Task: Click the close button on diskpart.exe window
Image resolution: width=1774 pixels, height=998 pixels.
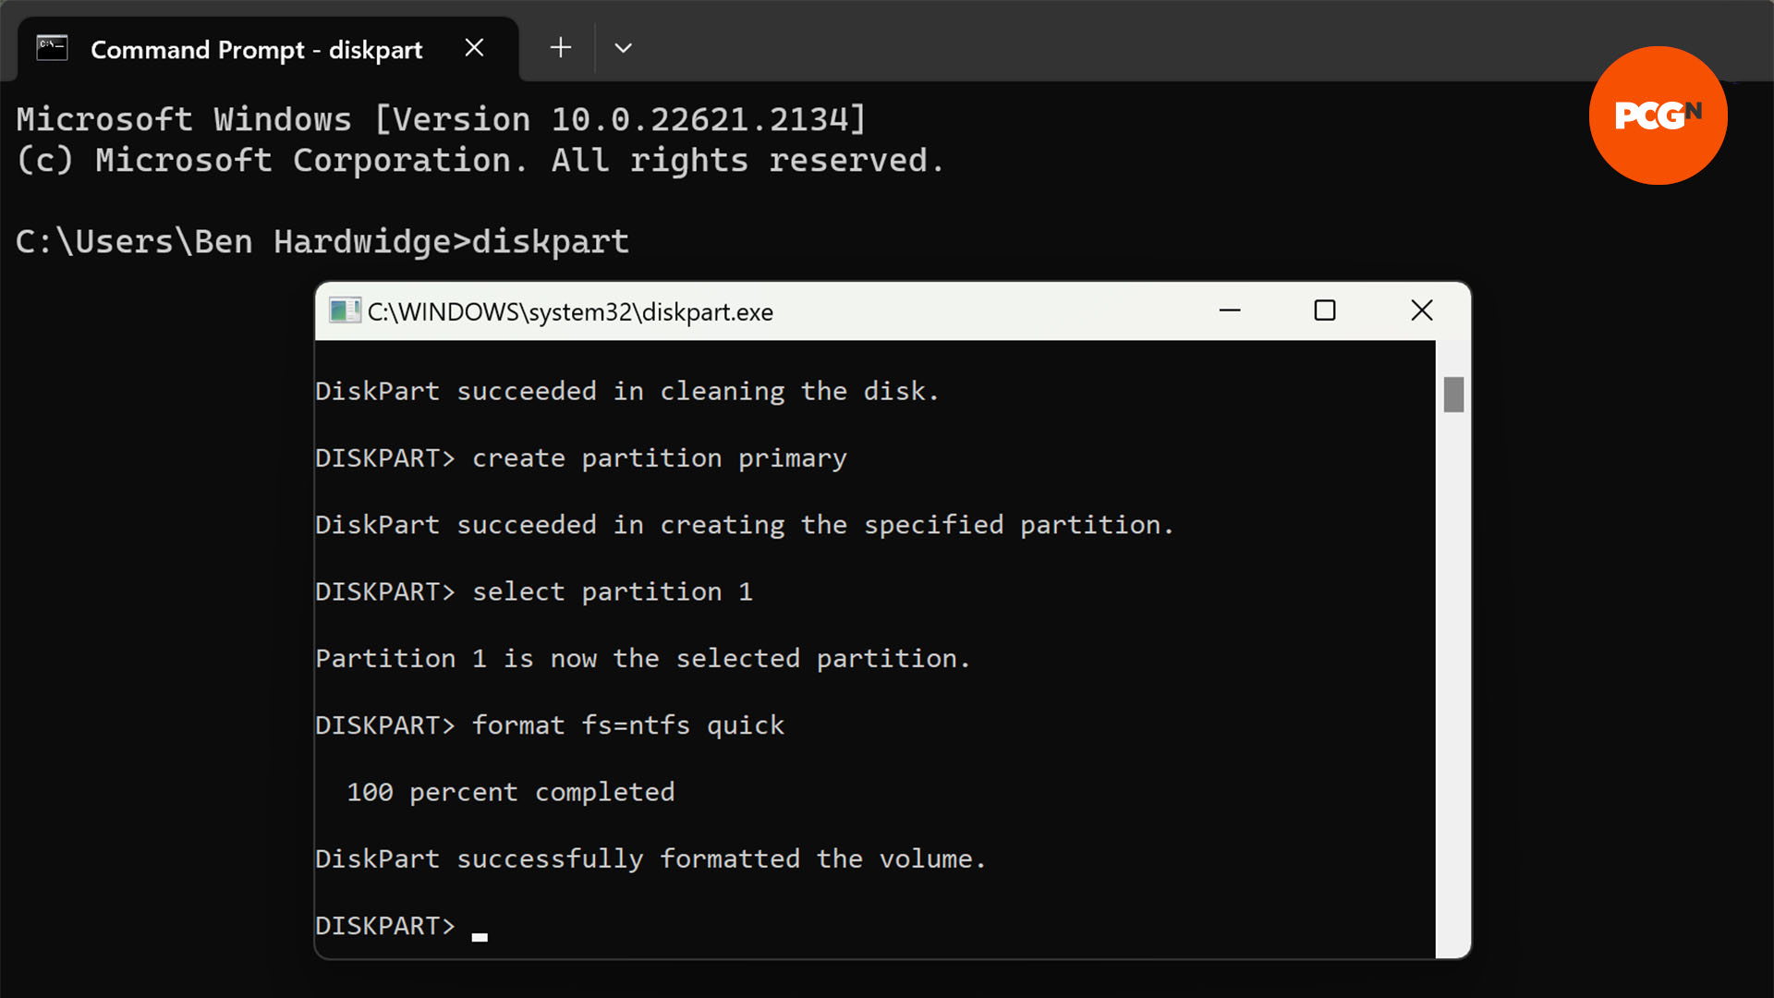Action: click(1422, 310)
